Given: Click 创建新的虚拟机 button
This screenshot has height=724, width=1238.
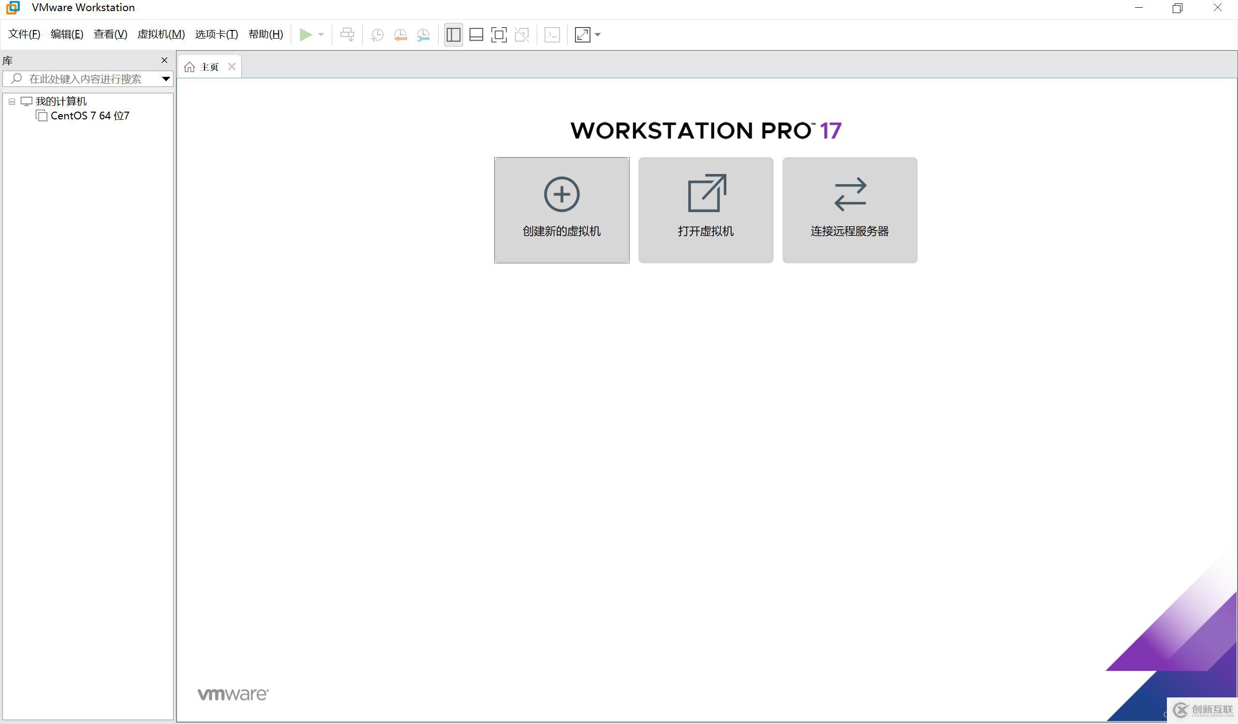Looking at the screenshot, I should pos(561,210).
